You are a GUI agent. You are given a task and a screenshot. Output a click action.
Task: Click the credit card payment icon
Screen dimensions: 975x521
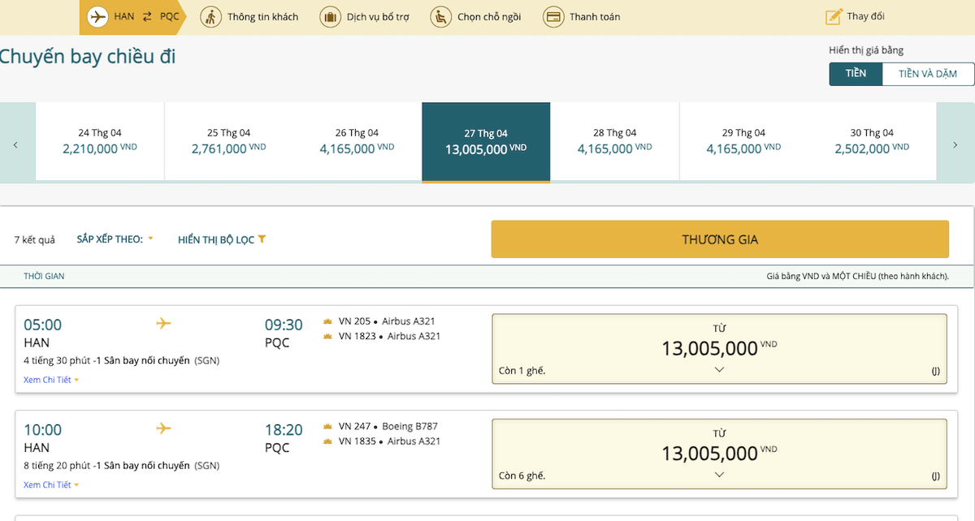(553, 16)
